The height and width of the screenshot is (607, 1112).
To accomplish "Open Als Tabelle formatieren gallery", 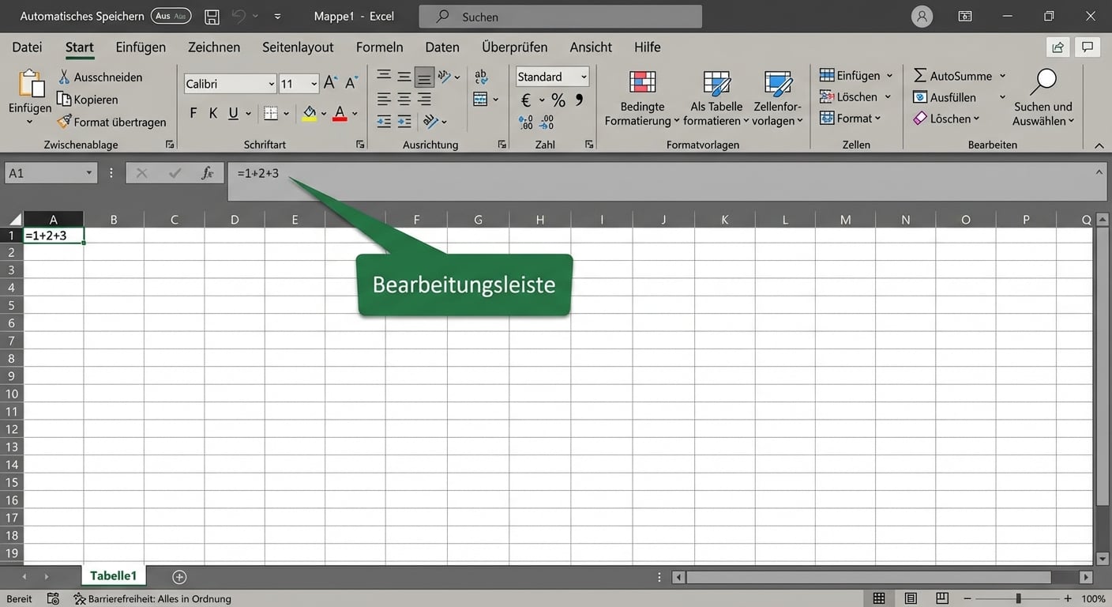I will (716, 98).
